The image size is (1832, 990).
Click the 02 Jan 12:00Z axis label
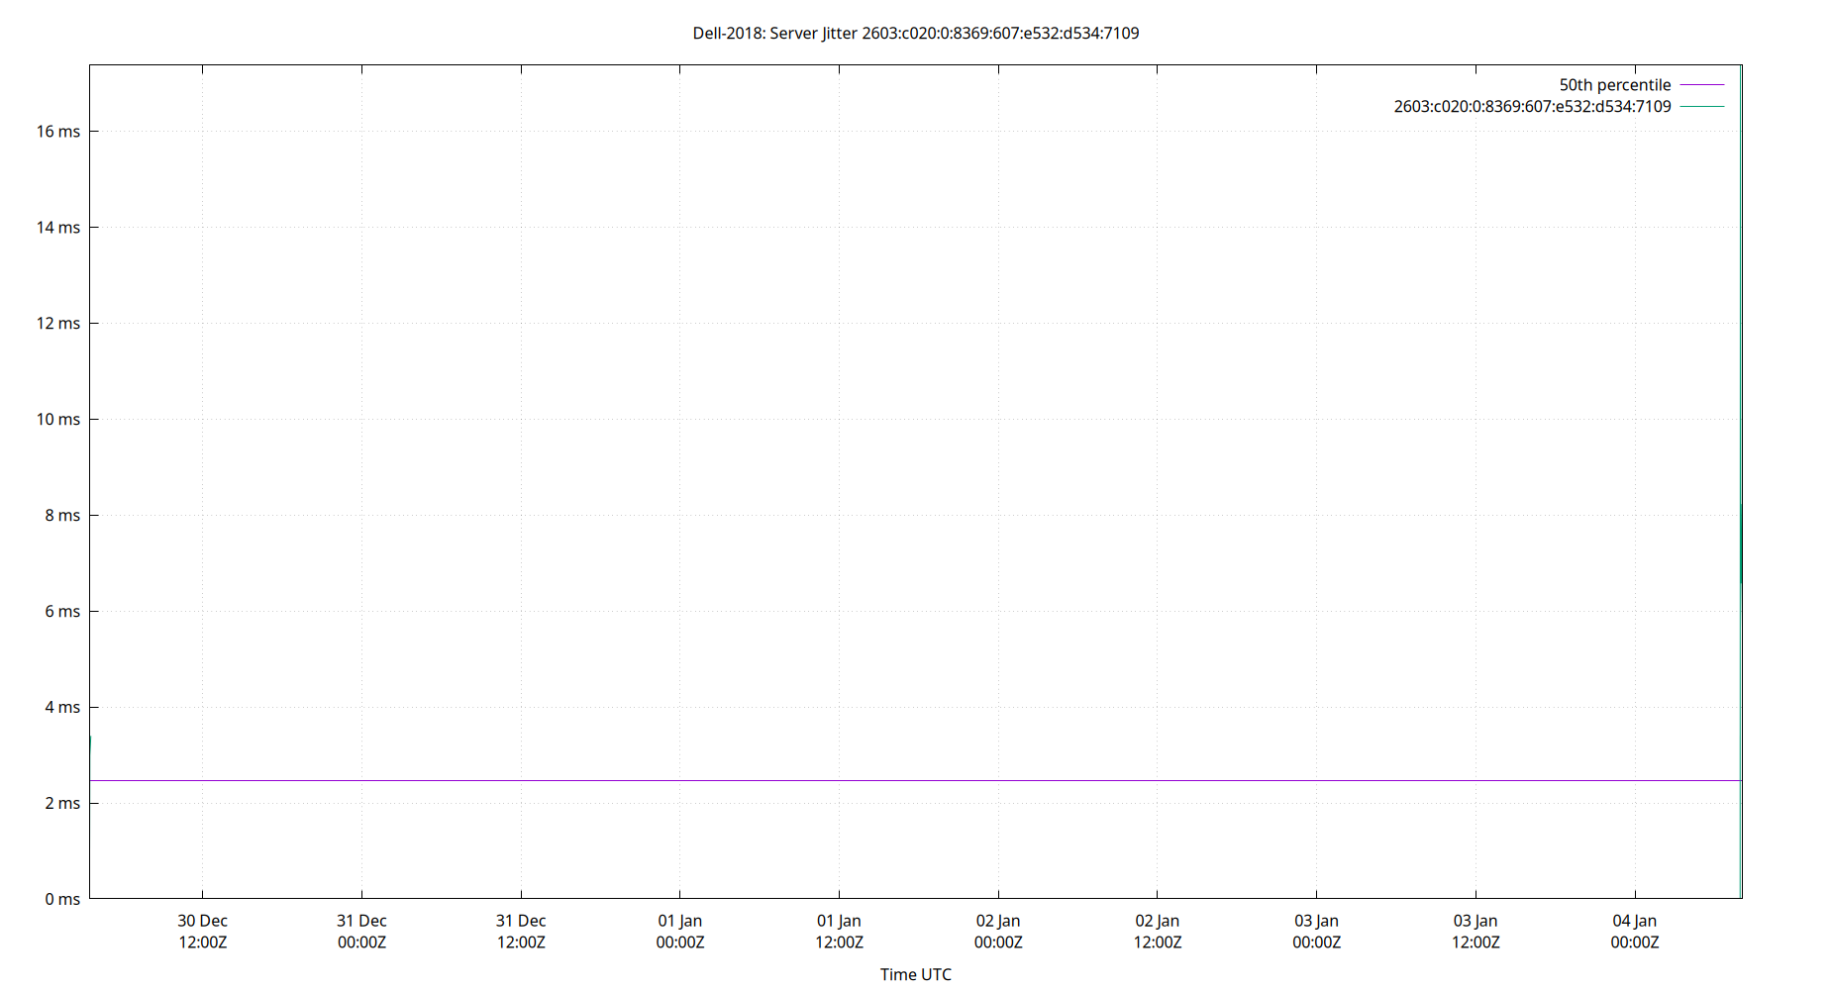point(1159,931)
